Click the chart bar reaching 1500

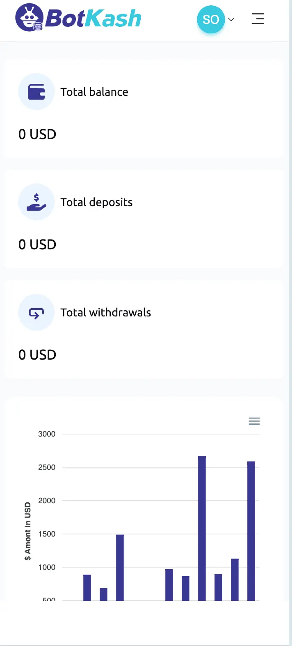[120, 567]
